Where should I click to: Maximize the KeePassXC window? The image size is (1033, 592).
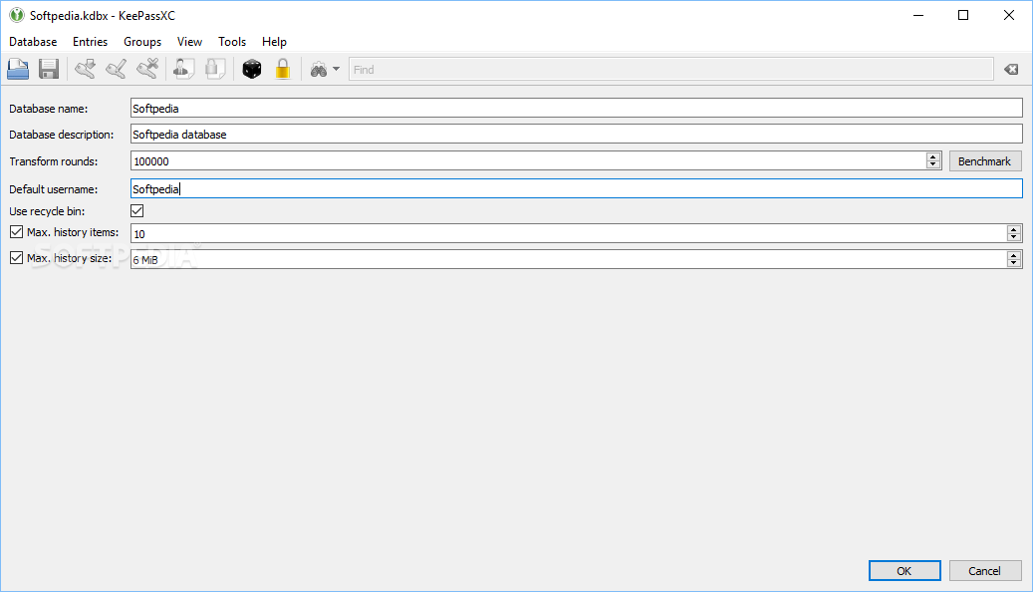[x=963, y=15]
